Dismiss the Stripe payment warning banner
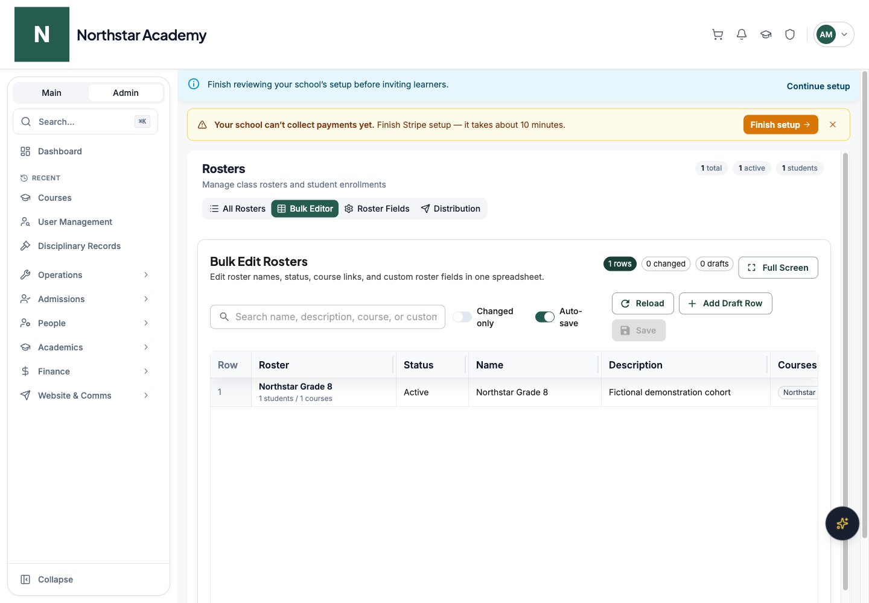This screenshot has height=603, width=869. (x=833, y=125)
